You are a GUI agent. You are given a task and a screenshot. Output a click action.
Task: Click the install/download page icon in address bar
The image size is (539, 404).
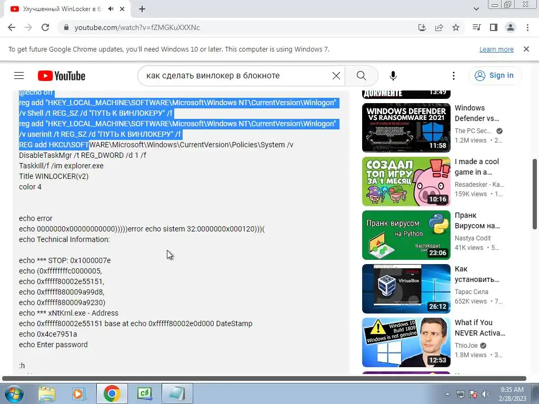click(422, 27)
